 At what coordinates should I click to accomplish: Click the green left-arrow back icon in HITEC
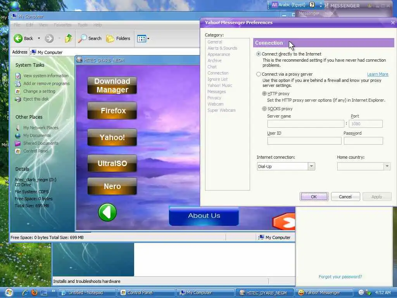pyautogui.click(x=107, y=212)
